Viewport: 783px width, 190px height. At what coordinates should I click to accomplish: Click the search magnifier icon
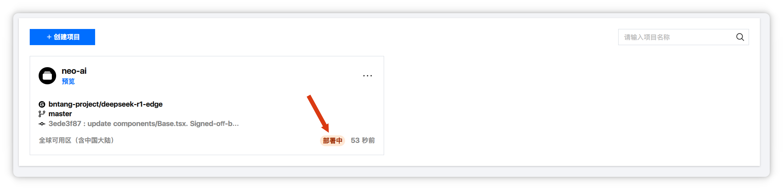coord(740,37)
